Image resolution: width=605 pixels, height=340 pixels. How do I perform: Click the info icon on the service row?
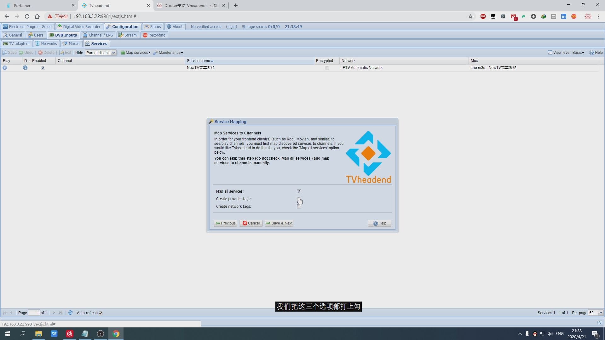25,68
